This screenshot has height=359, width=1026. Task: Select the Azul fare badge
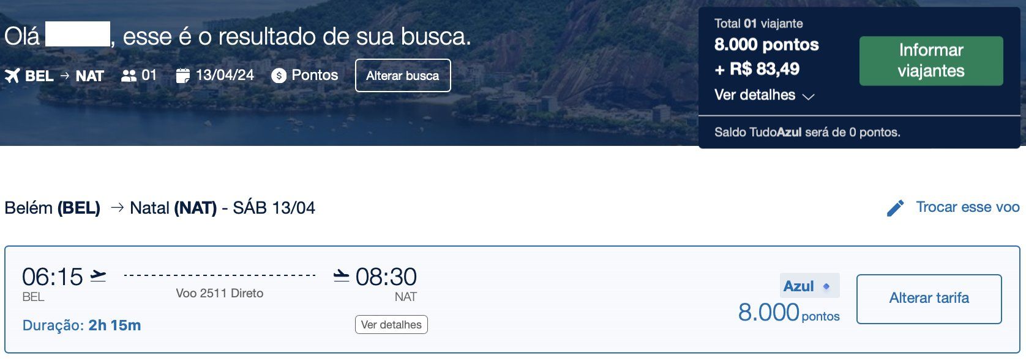tap(809, 286)
